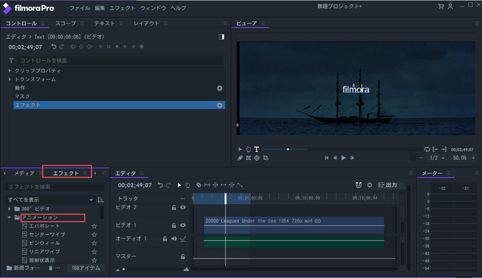Set the out point in the viewer
Screen dimensions: 482x278
tap(443, 149)
